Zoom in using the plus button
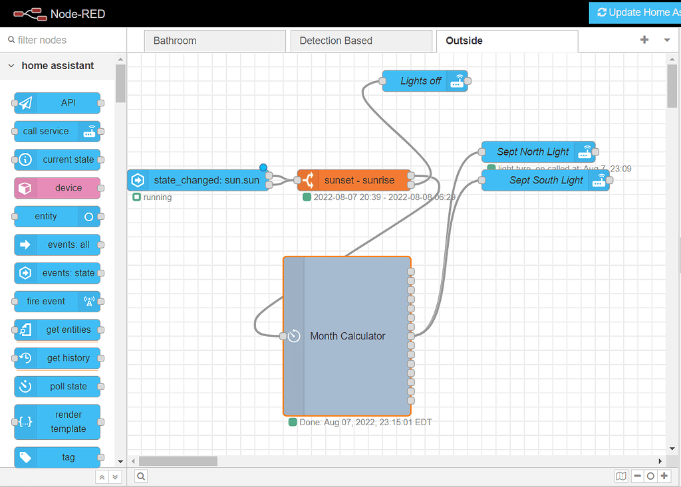 coord(664,476)
